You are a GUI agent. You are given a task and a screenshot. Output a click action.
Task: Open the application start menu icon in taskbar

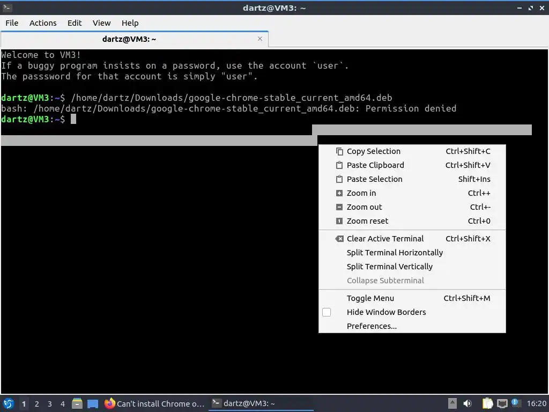coord(8,403)
